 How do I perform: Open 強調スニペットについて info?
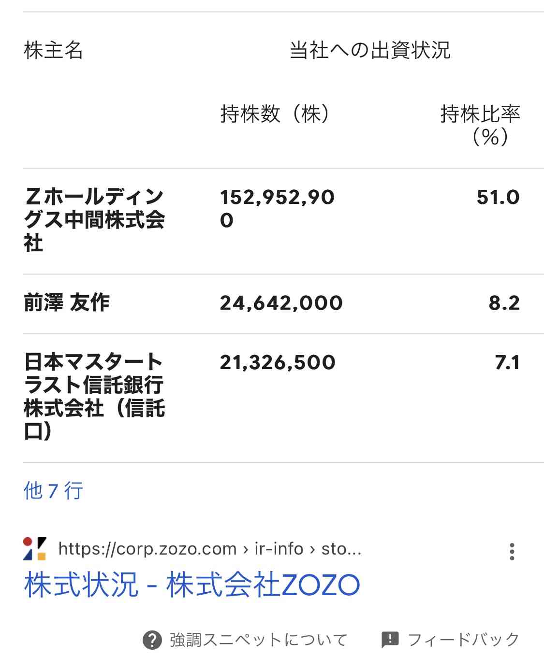[x=258, y=640]
